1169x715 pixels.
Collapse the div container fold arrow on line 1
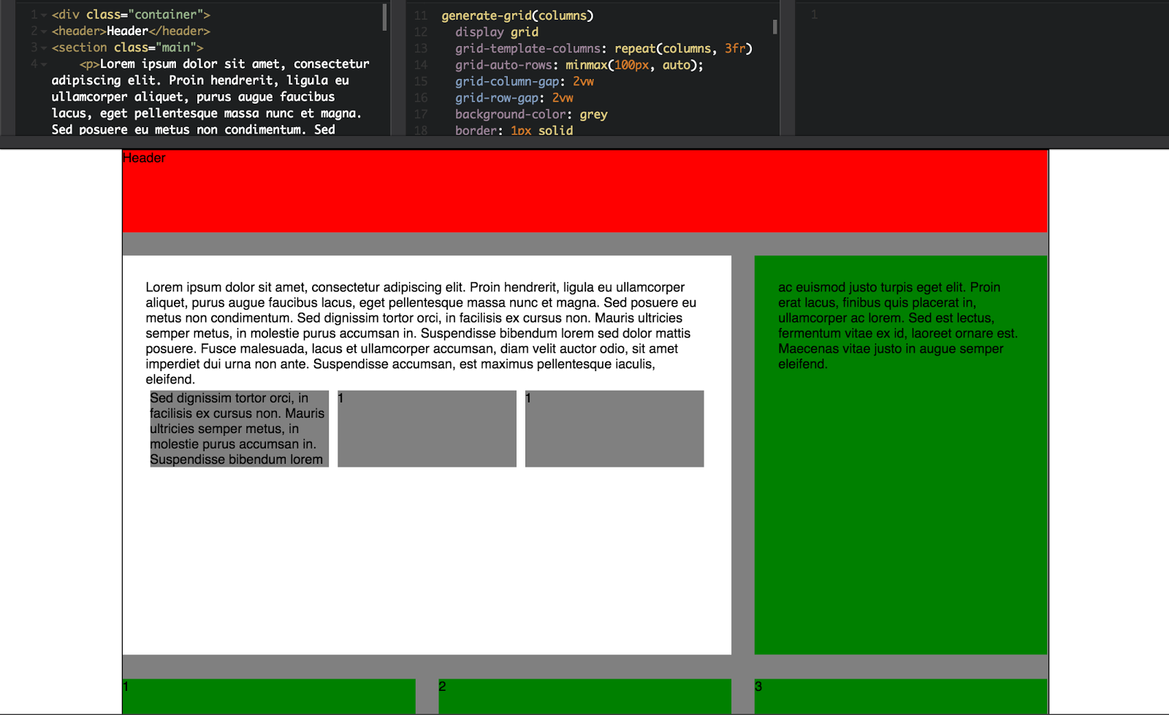44,15
